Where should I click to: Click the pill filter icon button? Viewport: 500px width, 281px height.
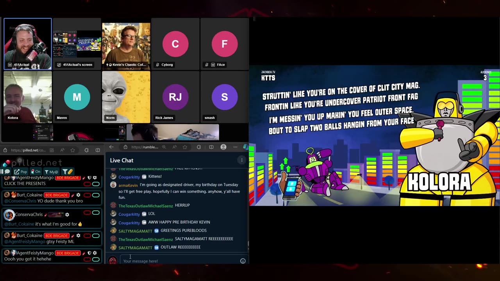click(x=68, y=172)
